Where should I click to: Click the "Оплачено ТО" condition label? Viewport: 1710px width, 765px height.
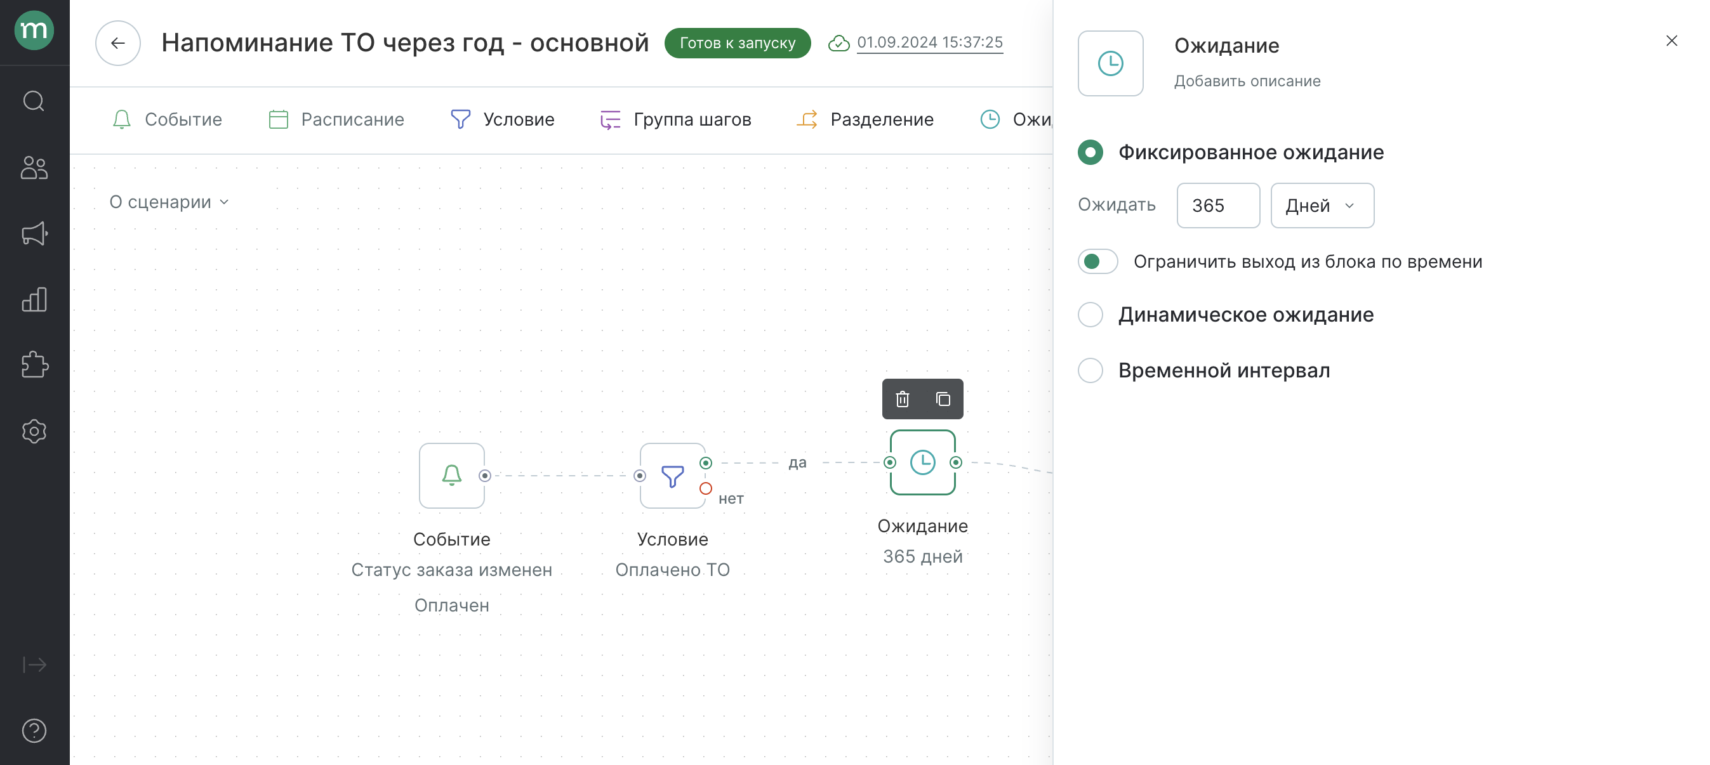[672, 570]
